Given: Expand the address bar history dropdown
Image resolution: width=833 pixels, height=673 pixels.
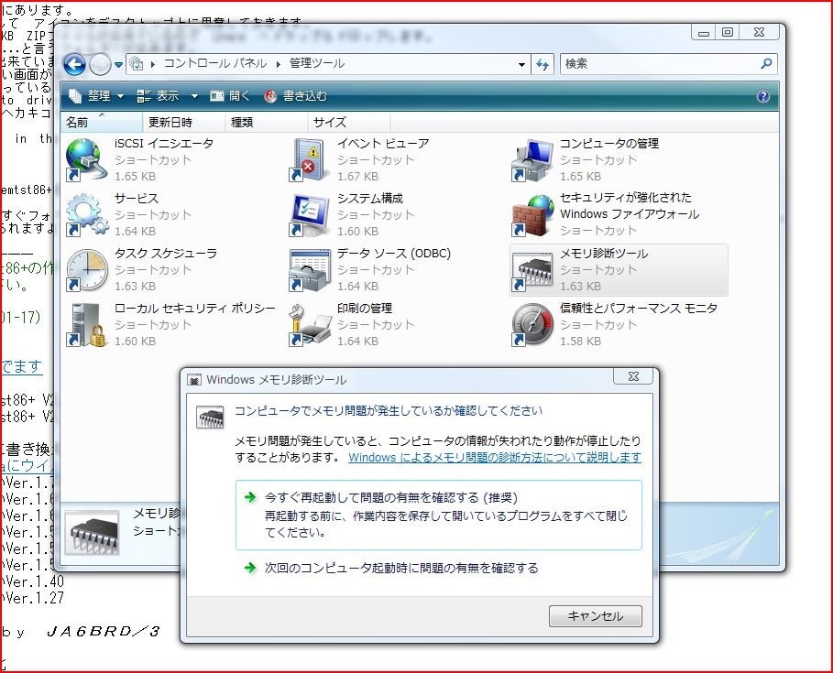Looking at the screenshot, I should (521, 65).
